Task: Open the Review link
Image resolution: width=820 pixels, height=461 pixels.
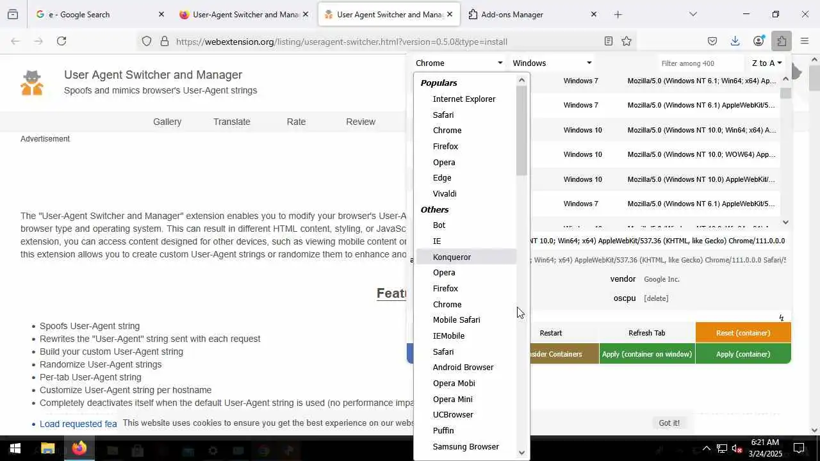Action: [361, 122]
